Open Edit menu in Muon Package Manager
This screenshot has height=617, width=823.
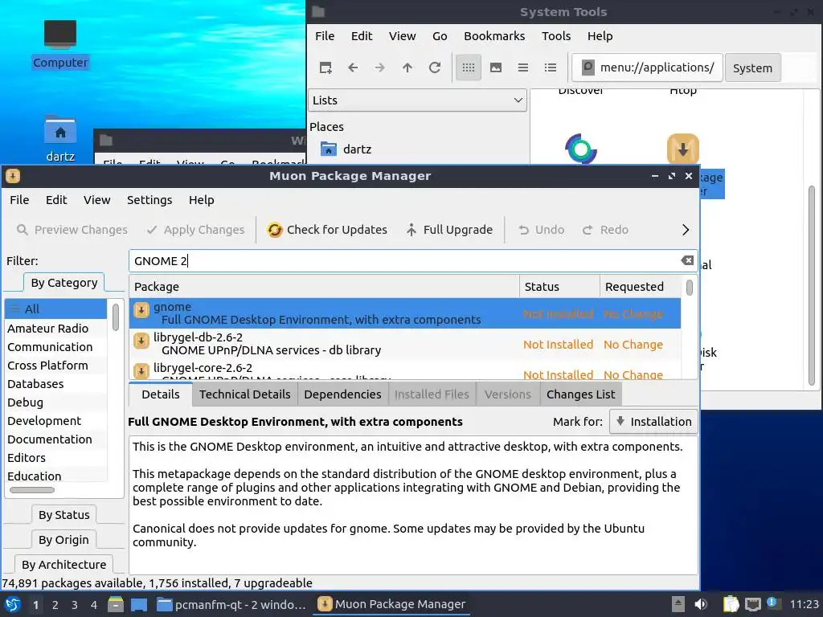[56, 200]
